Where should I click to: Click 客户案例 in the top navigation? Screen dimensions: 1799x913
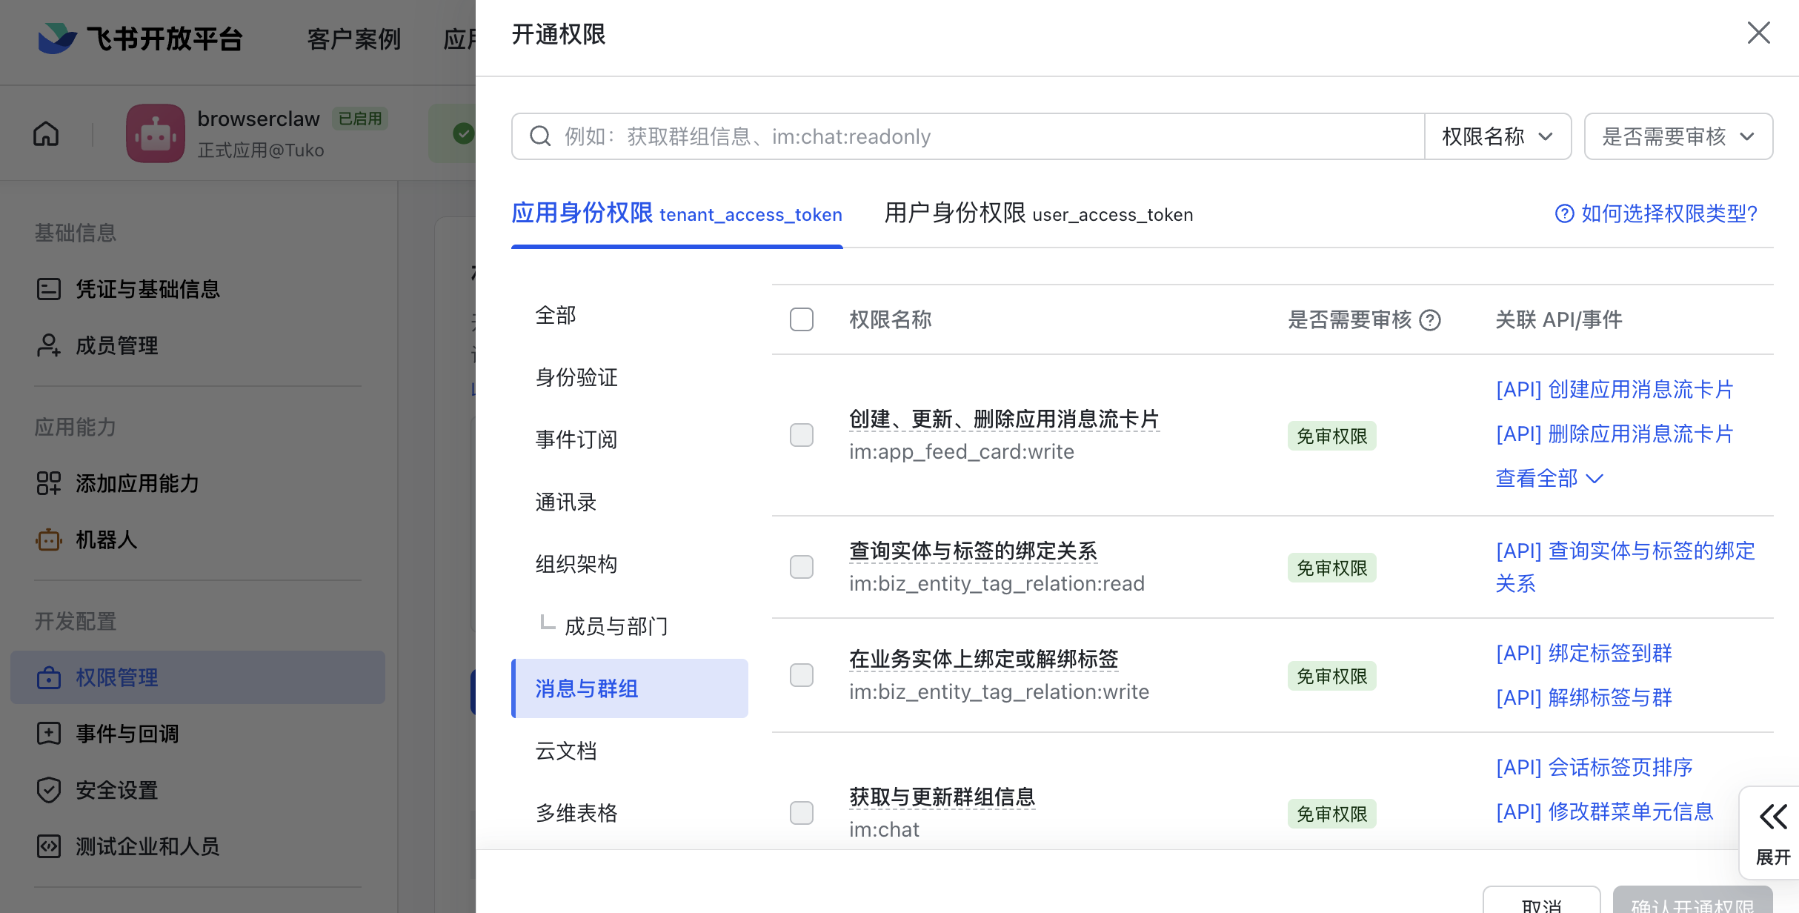(x=354, y=39)
